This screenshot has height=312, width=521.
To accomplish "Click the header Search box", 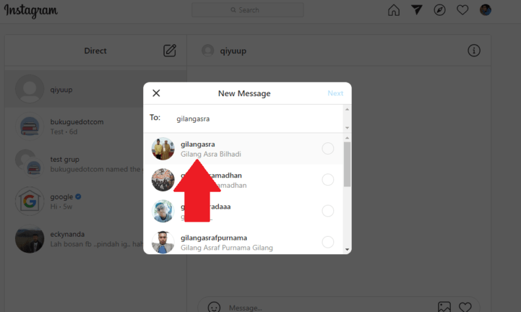I will 247,10.
